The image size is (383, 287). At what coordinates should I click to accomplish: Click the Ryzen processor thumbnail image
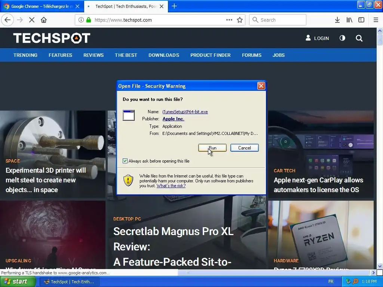click(321, 235)
